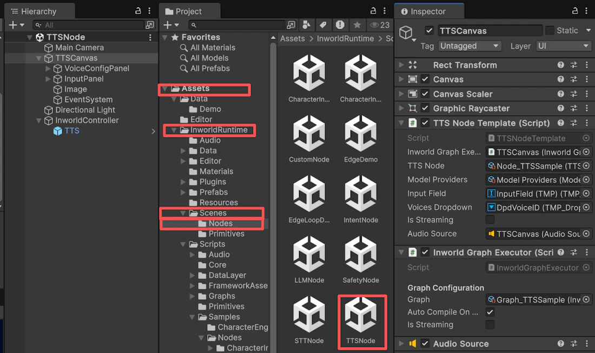This screenshot has width=595, height=353.
Task: Click the Hierarchy panel lock icon
Action: click(x=138, y=11)
